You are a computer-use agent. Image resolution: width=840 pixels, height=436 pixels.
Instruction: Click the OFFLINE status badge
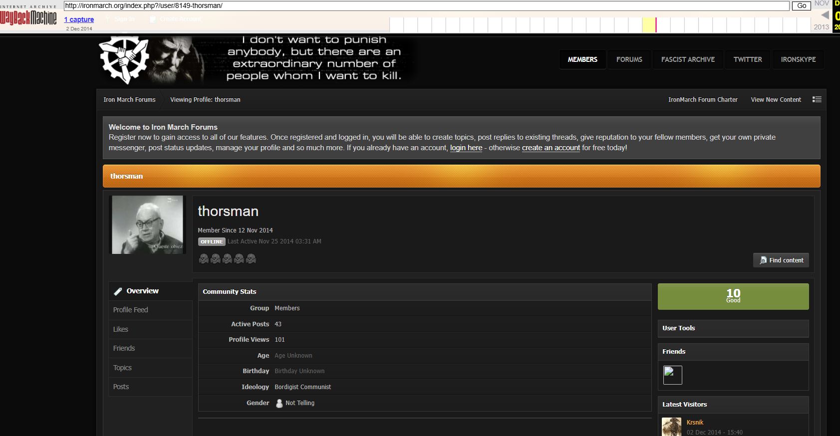(212, 241)
